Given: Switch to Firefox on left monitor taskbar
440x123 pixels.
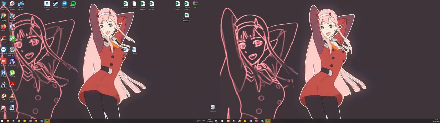Looking at the screenshot, I should tap(36, 121).
